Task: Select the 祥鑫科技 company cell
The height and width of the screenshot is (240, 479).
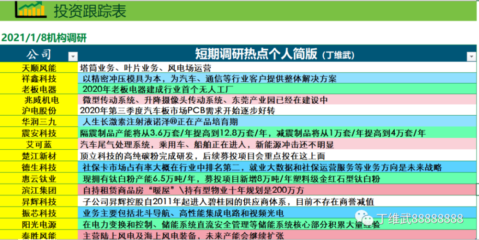Action: [x=39, y=78]
